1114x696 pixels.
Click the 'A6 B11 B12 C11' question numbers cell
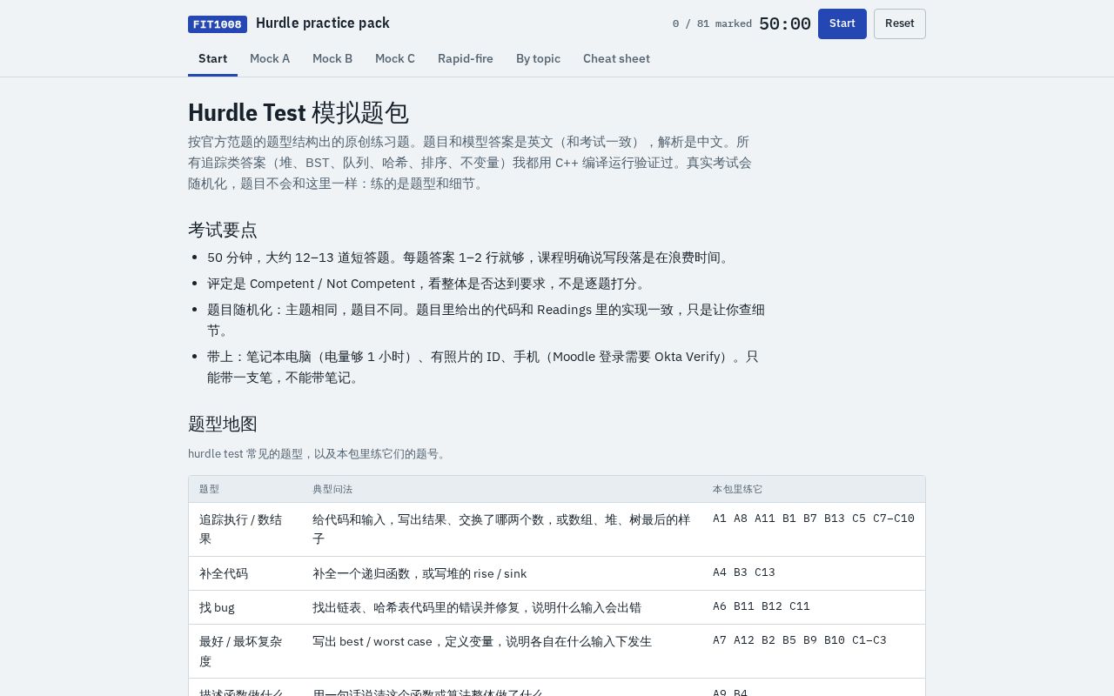point(814,607)
